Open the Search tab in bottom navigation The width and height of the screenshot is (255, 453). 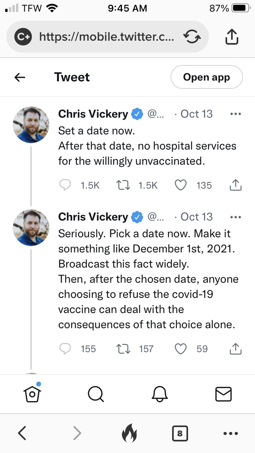pos(96,394)
